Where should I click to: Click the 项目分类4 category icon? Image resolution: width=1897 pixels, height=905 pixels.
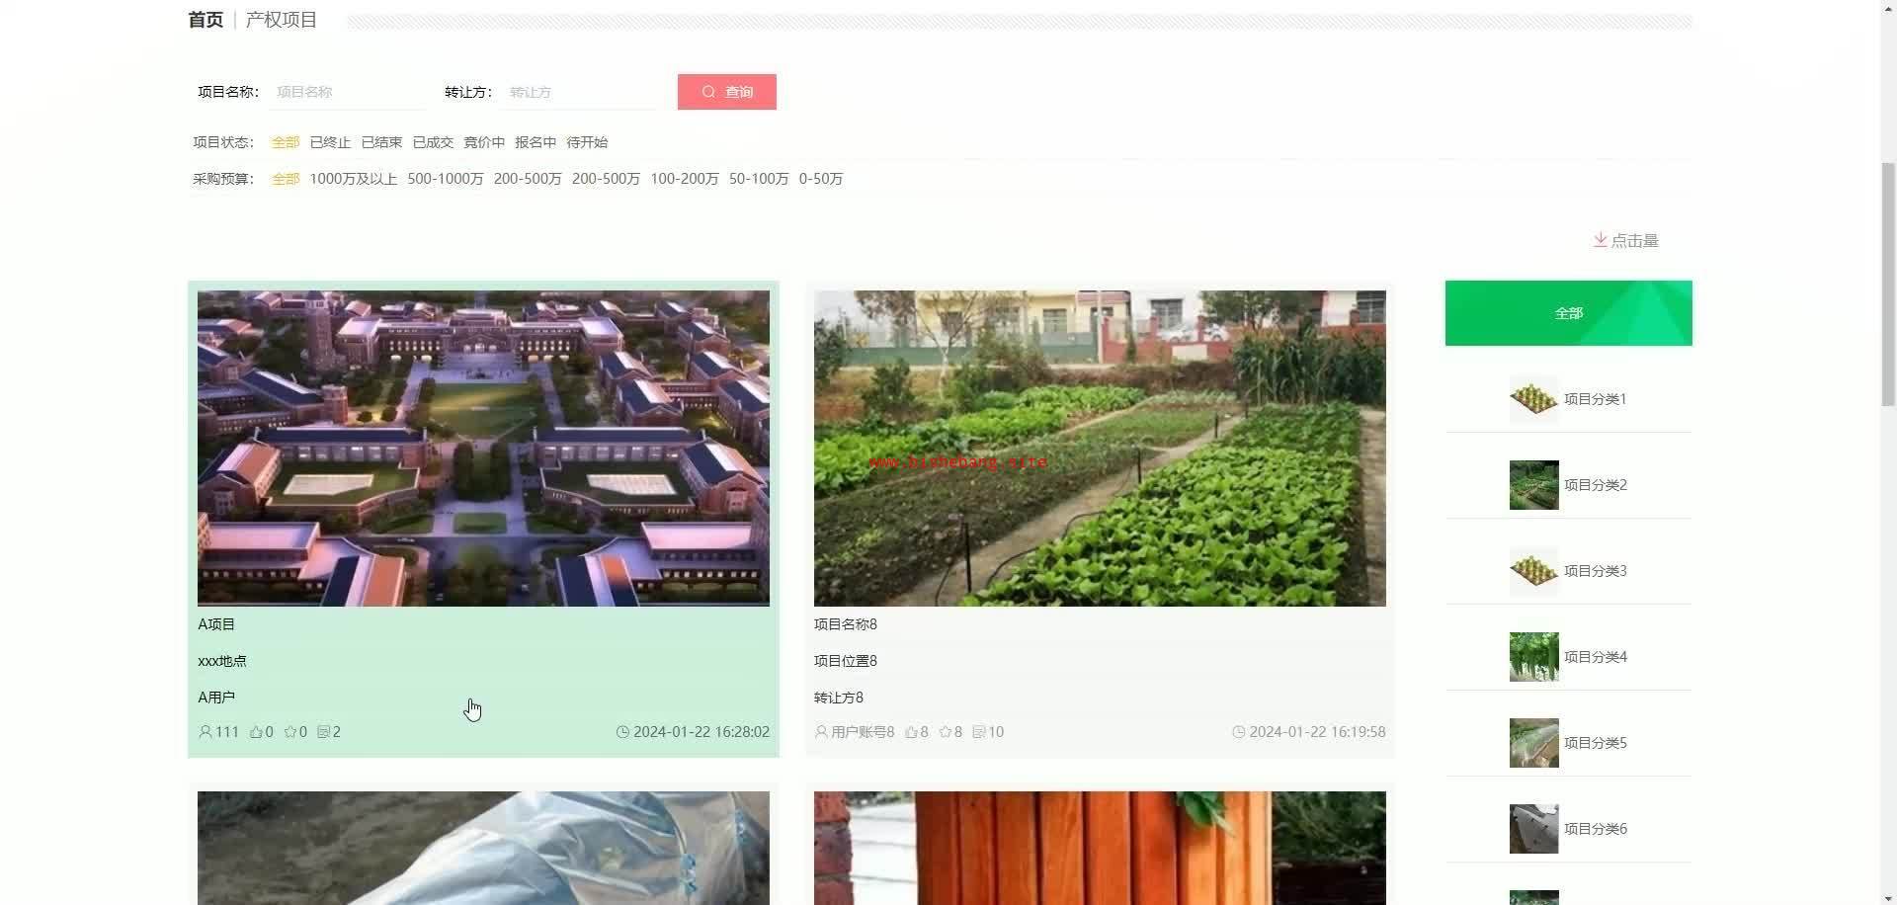[1533, 657]
